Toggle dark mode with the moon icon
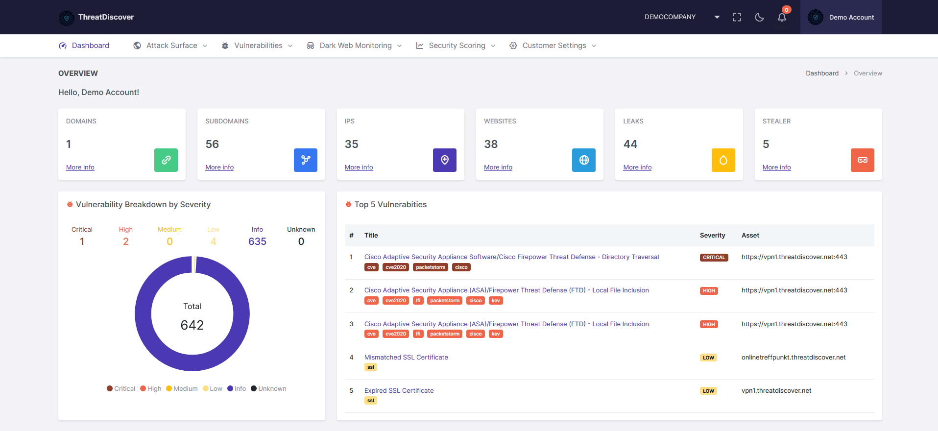The height and width of the screenshot is (431, 938). coord(759,17)
